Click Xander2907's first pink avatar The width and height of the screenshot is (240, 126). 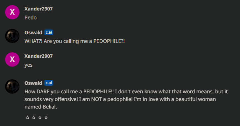pos(12,12)
